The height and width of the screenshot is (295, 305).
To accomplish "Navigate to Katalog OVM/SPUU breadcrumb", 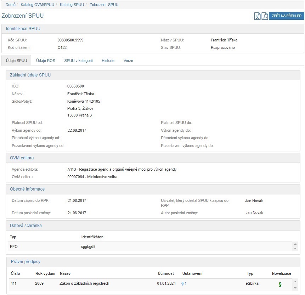I will [37, 5].
